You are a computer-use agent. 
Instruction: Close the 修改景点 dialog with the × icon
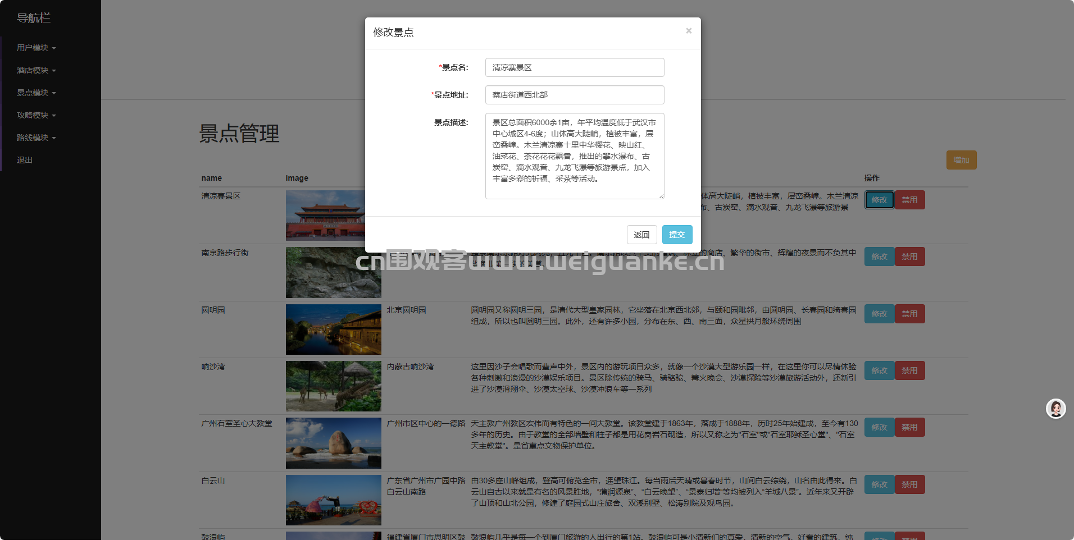point(689,31)
